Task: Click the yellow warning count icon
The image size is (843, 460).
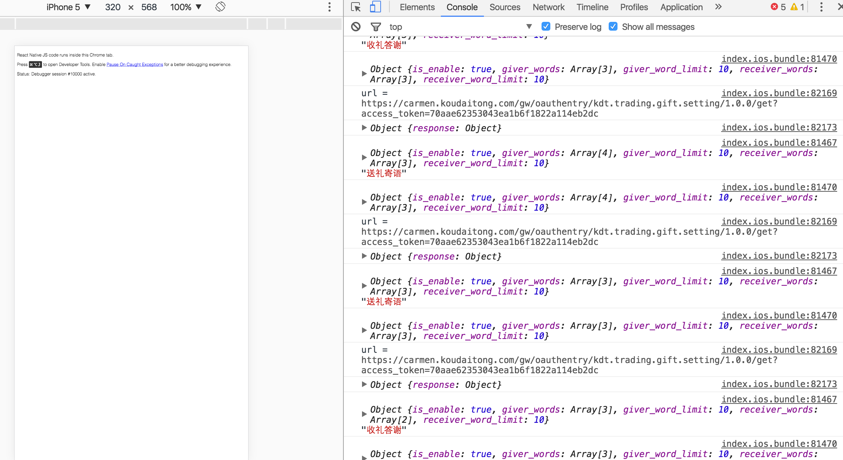Action: (x=794, y=7)
